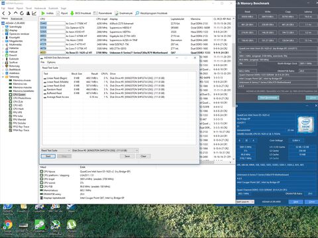318x238 pixels.
Task: Select Multimédia in the tree
Action: (15, 44)
